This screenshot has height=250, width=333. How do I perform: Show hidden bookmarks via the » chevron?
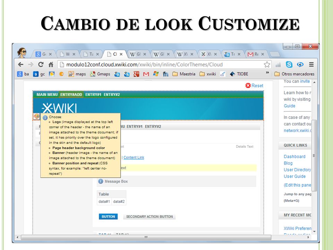coord(267,73)
